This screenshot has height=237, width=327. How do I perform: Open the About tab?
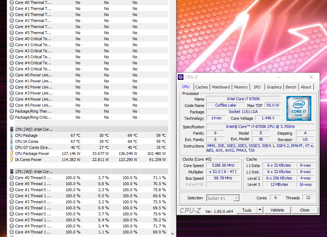306,87
